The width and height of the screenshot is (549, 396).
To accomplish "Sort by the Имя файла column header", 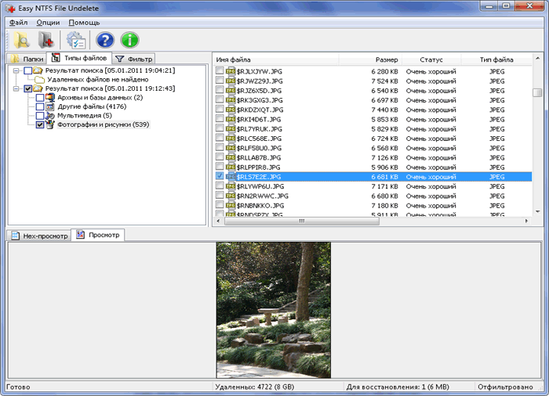I will tap(276, 59).
